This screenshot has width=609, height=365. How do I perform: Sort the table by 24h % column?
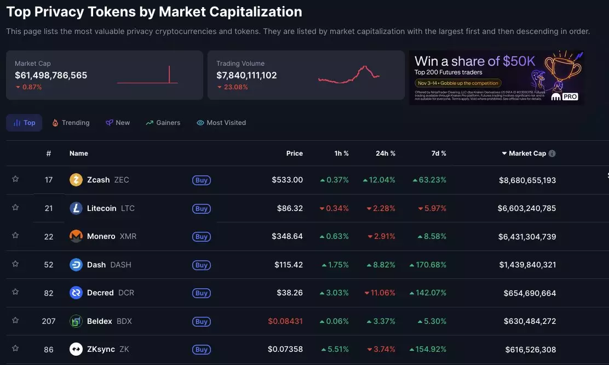click(385, 153)
